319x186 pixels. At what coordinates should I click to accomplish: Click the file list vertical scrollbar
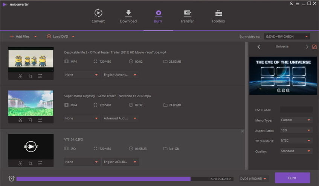click(246, 106)
